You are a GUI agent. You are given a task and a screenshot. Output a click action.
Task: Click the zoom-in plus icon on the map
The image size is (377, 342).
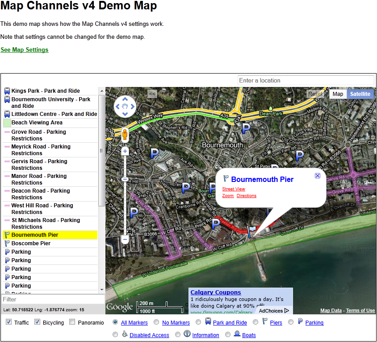[125, 152]
